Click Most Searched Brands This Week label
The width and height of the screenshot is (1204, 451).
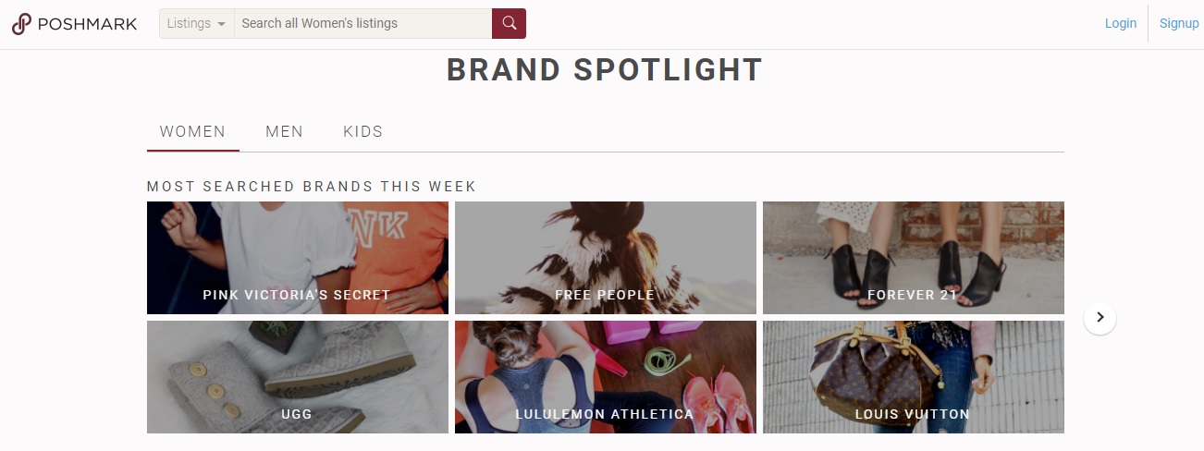tap(312, 187)
